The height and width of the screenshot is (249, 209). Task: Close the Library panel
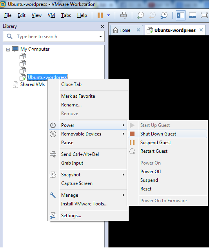click(103, 27)
